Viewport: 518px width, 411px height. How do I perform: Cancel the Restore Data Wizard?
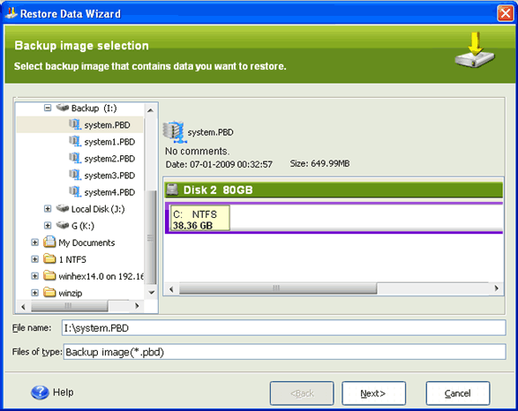[x=457, y=393]
